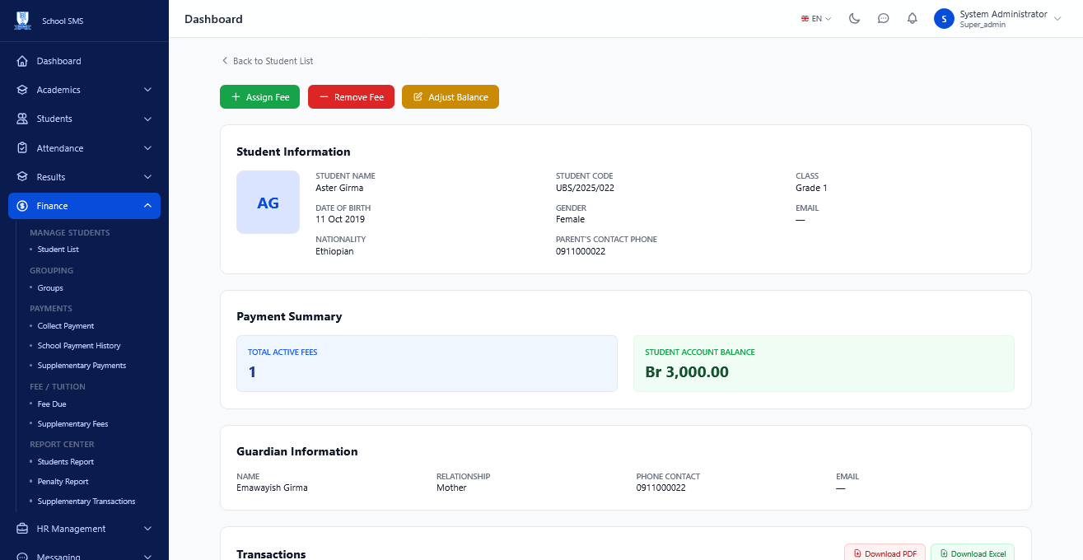Click the back arrow beside Back to Student List
Viewport: 1083px width, 560px height.
(225, 61)
